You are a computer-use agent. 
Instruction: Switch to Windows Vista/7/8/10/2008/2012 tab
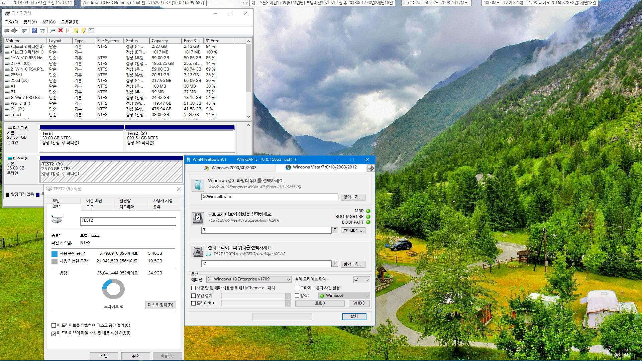click(x=321, y=167)
